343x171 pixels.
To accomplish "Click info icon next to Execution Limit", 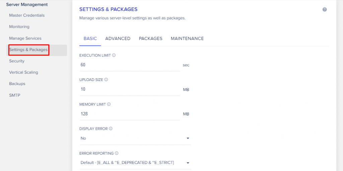I will tap(114, 55).
